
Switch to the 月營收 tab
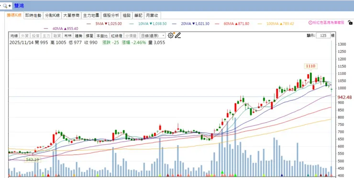pyautogui.click(x=152, y=15)
